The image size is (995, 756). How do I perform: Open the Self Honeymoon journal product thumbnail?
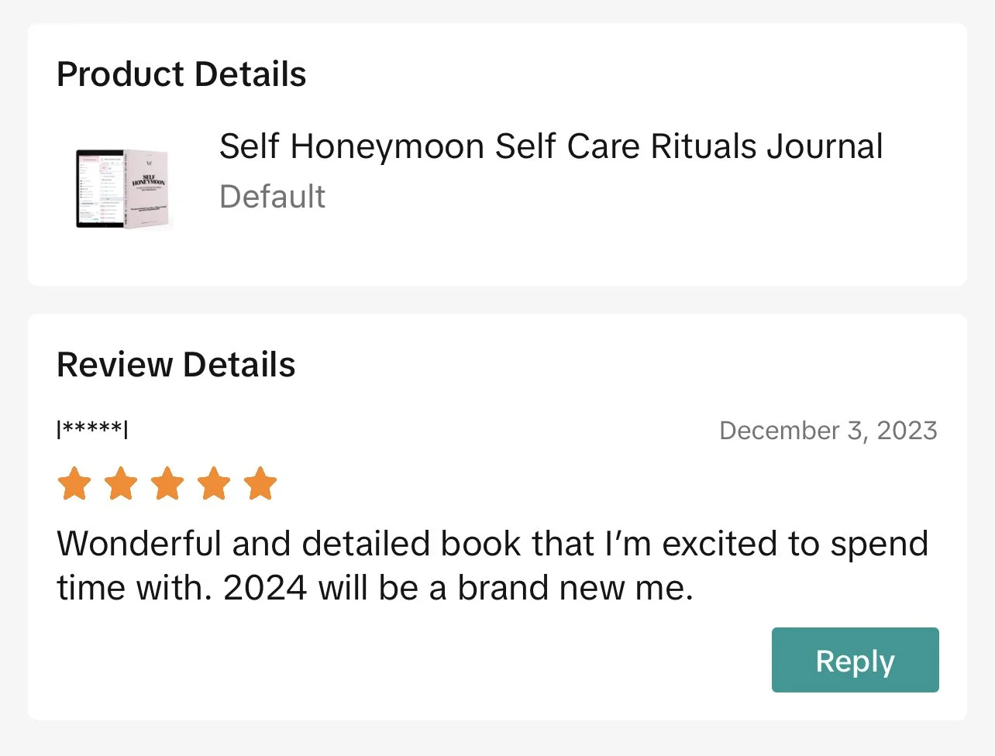point(124,188)
